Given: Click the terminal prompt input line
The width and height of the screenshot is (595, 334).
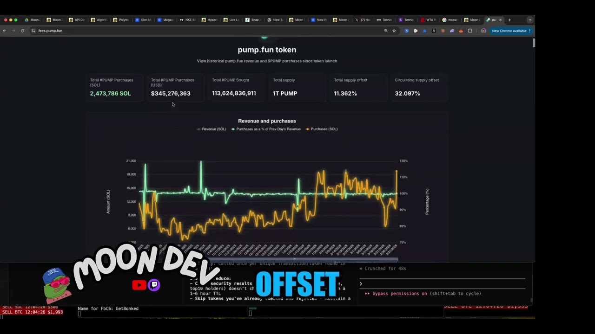Looking at the screenshot, I should pos(442,283).
